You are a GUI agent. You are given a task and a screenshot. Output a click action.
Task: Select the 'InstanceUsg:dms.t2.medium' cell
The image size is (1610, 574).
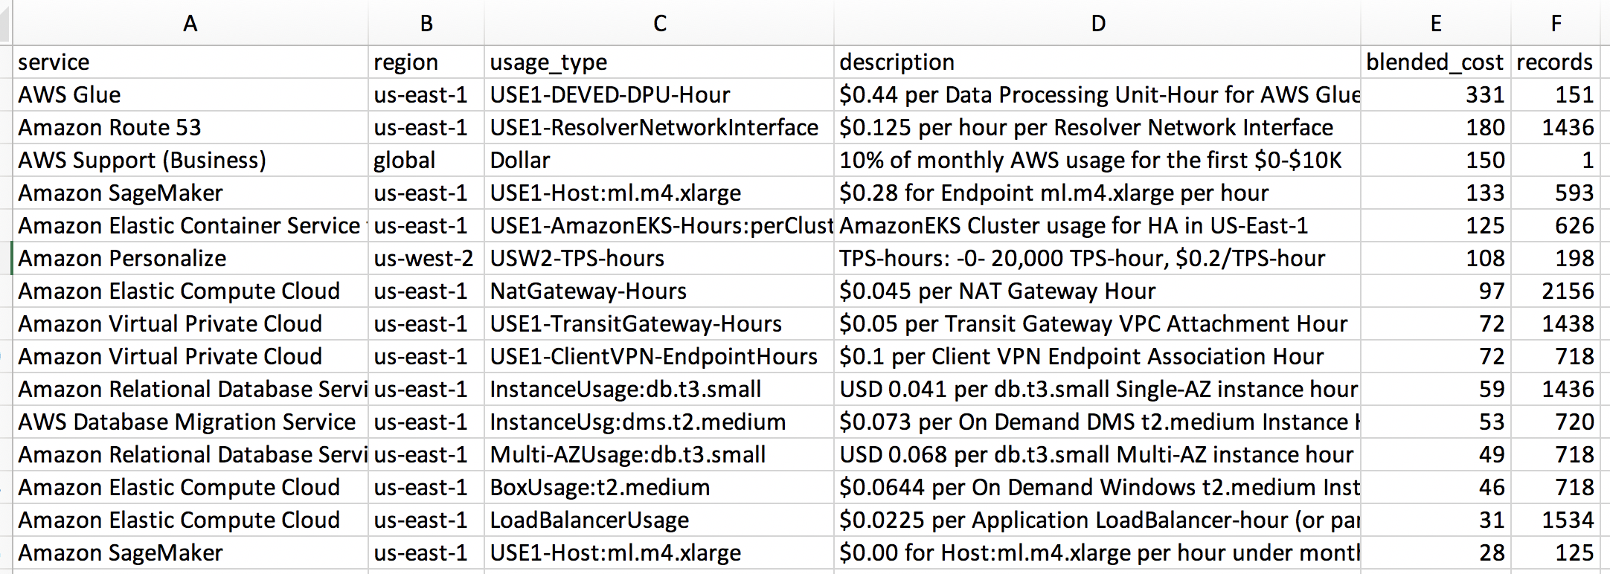click(659, 422)
